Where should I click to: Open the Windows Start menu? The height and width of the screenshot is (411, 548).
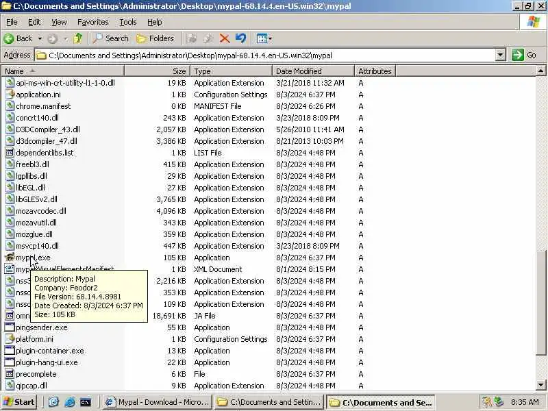point(19,402)
